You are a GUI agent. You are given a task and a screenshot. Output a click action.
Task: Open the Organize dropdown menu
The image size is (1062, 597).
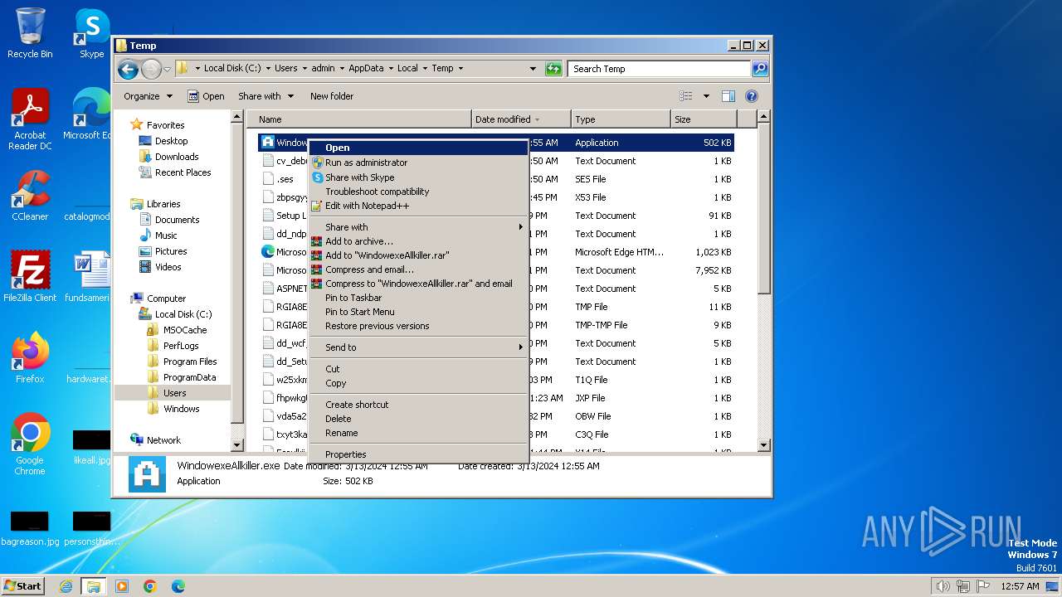(x=148, y=96)
